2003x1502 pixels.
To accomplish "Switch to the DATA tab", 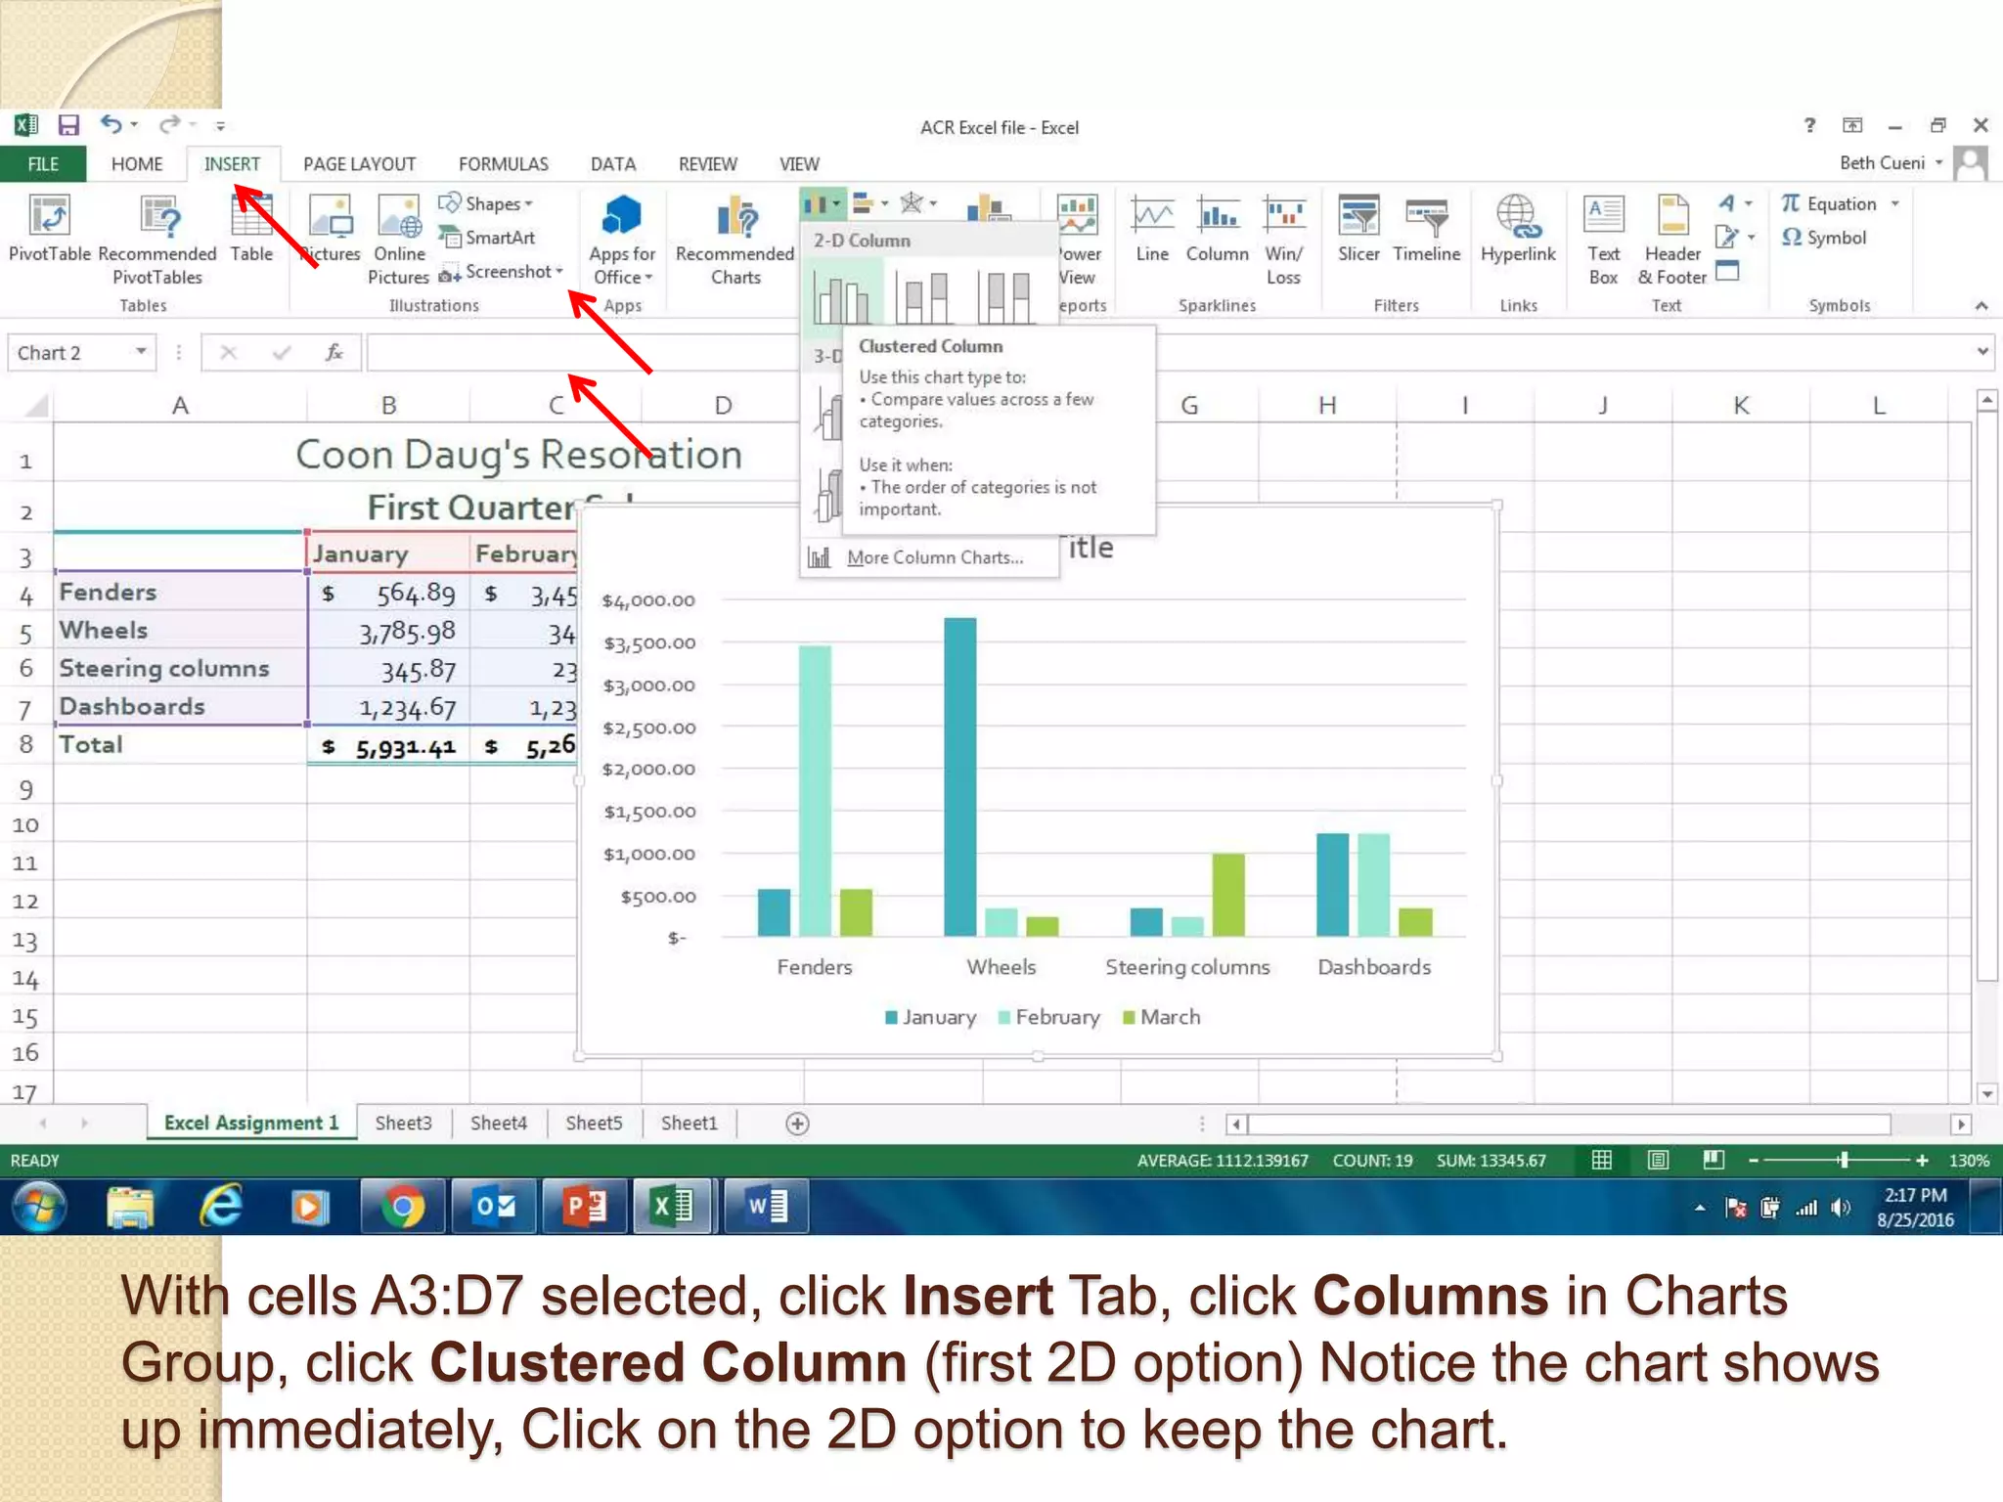I will [x=613, y=164].
